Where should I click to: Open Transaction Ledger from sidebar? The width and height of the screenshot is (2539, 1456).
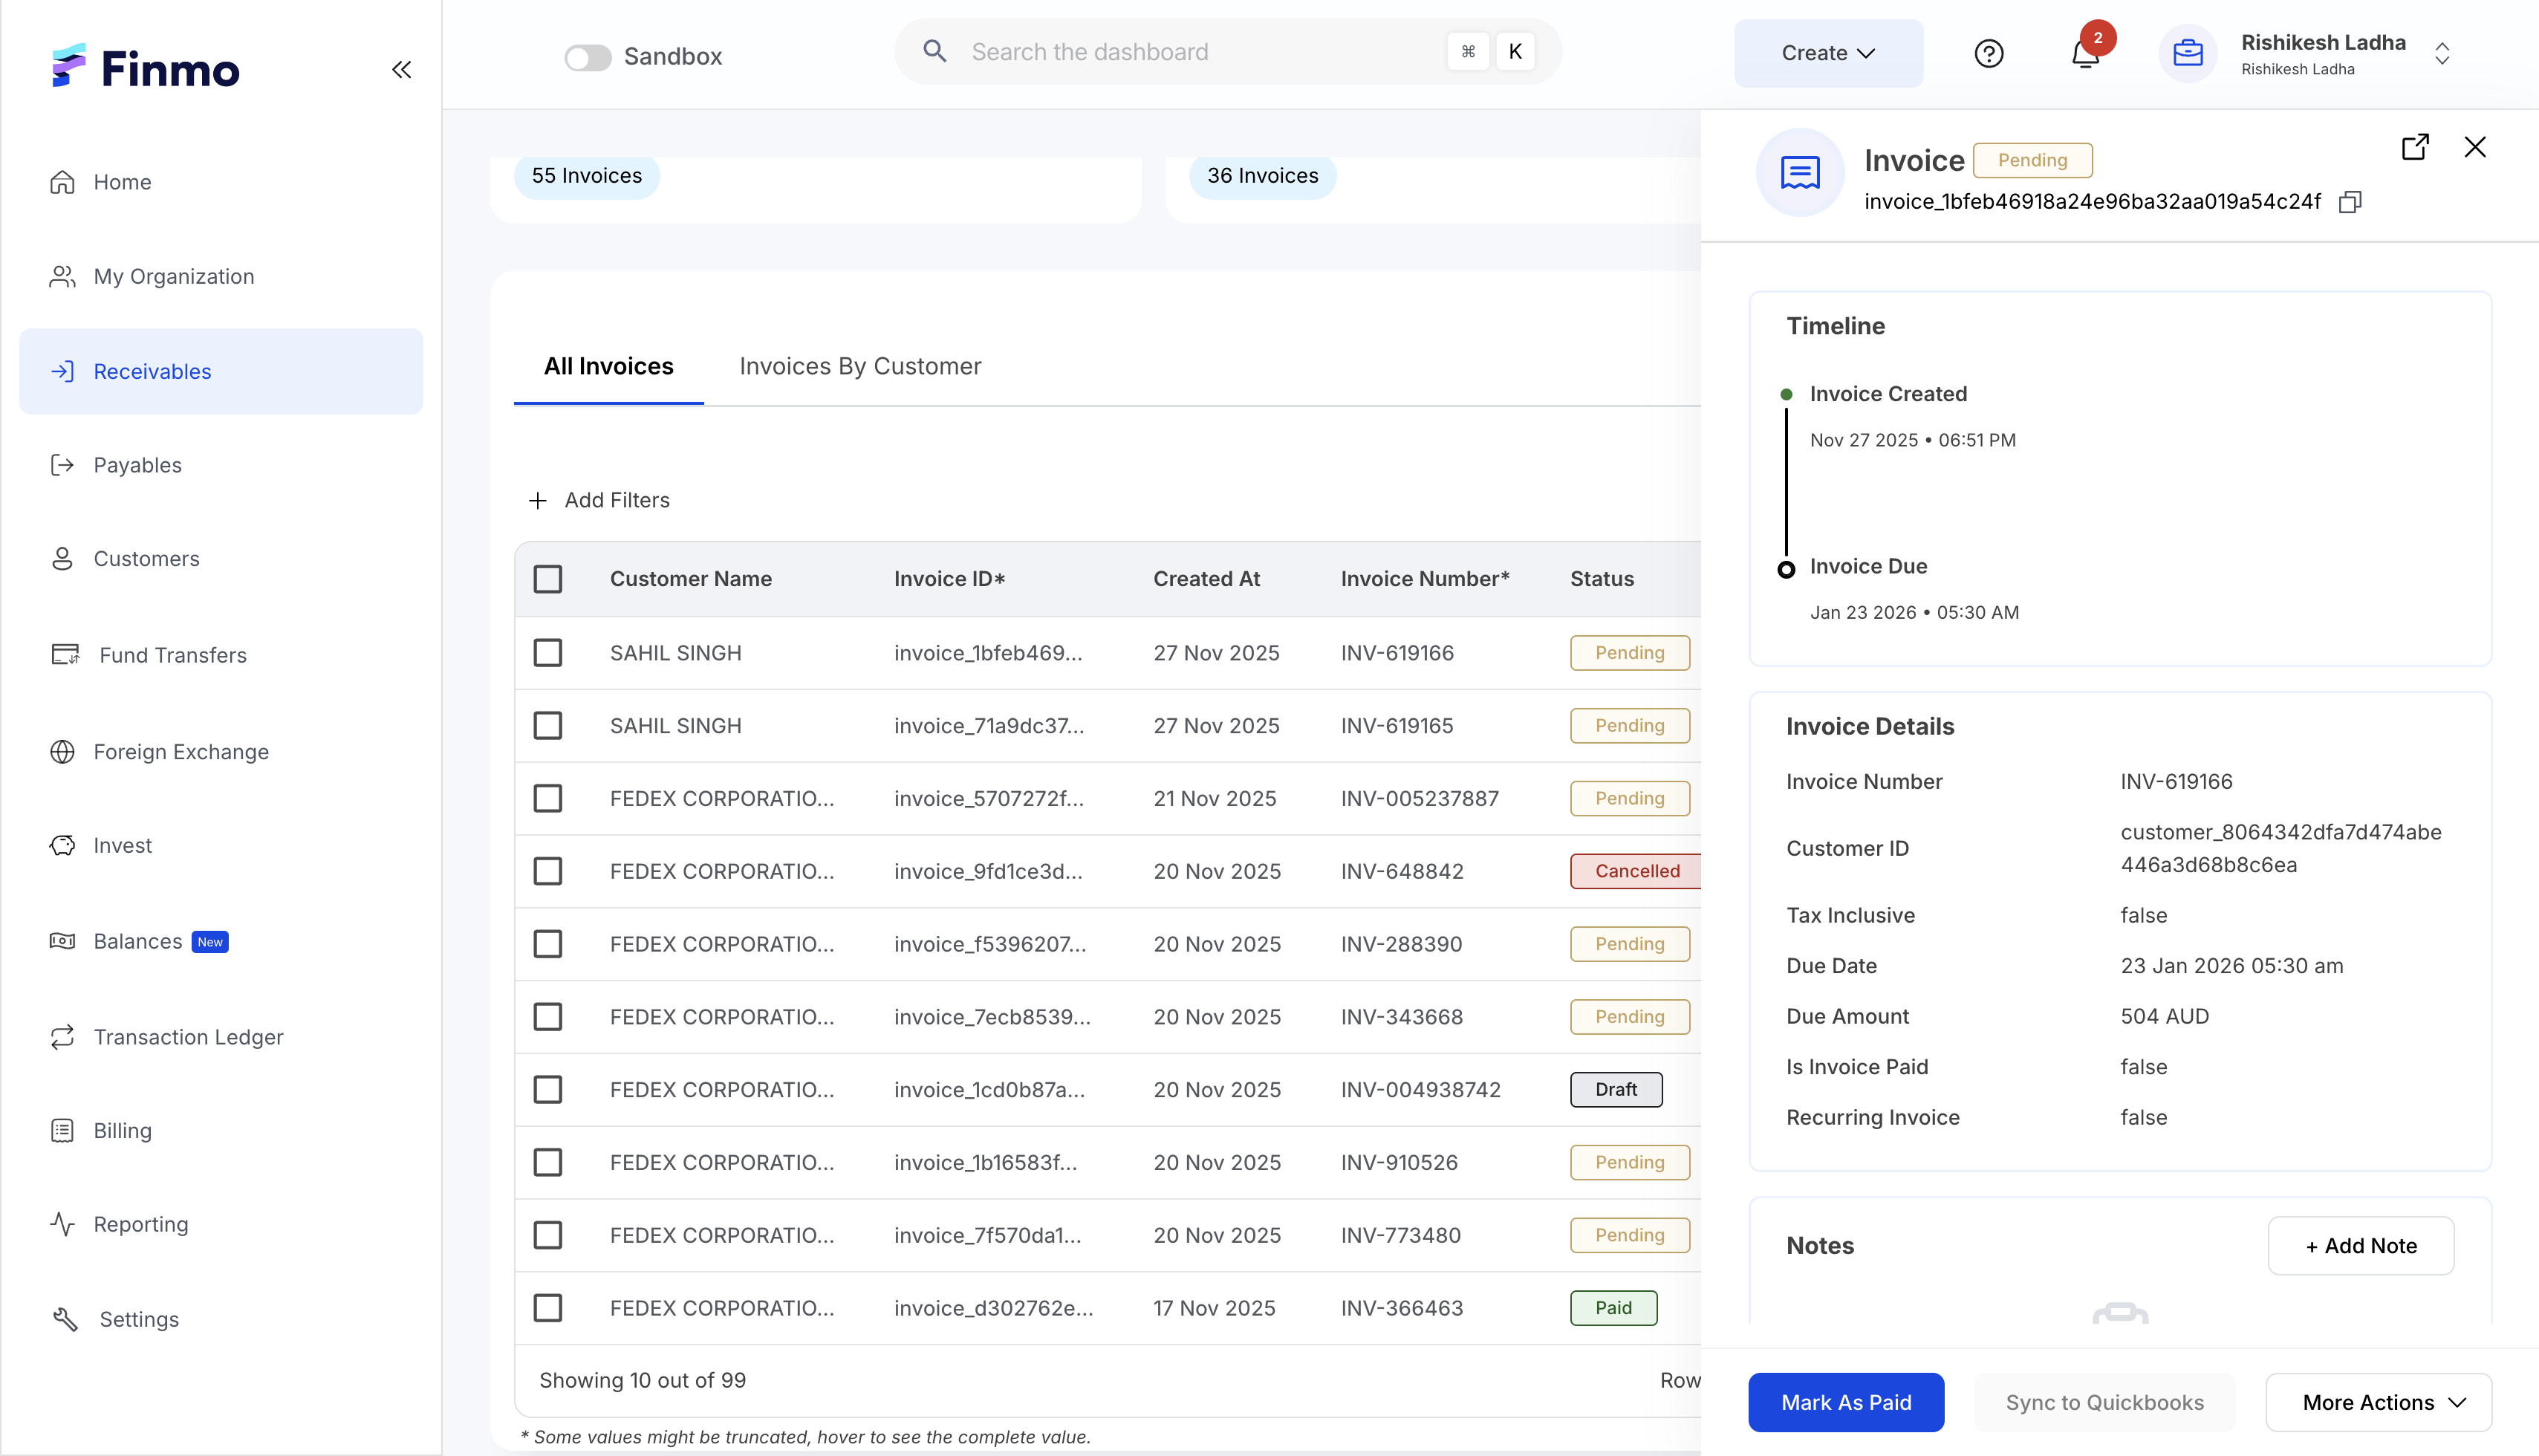pos(188,1036)
